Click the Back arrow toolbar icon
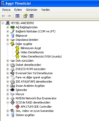The height and width of the screenshot is (121, 99). (x=3, y=16)
